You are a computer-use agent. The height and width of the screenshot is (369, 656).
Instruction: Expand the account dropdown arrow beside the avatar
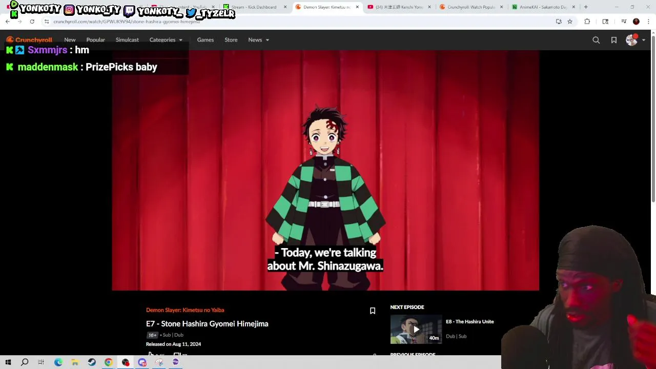pos(644,40)
